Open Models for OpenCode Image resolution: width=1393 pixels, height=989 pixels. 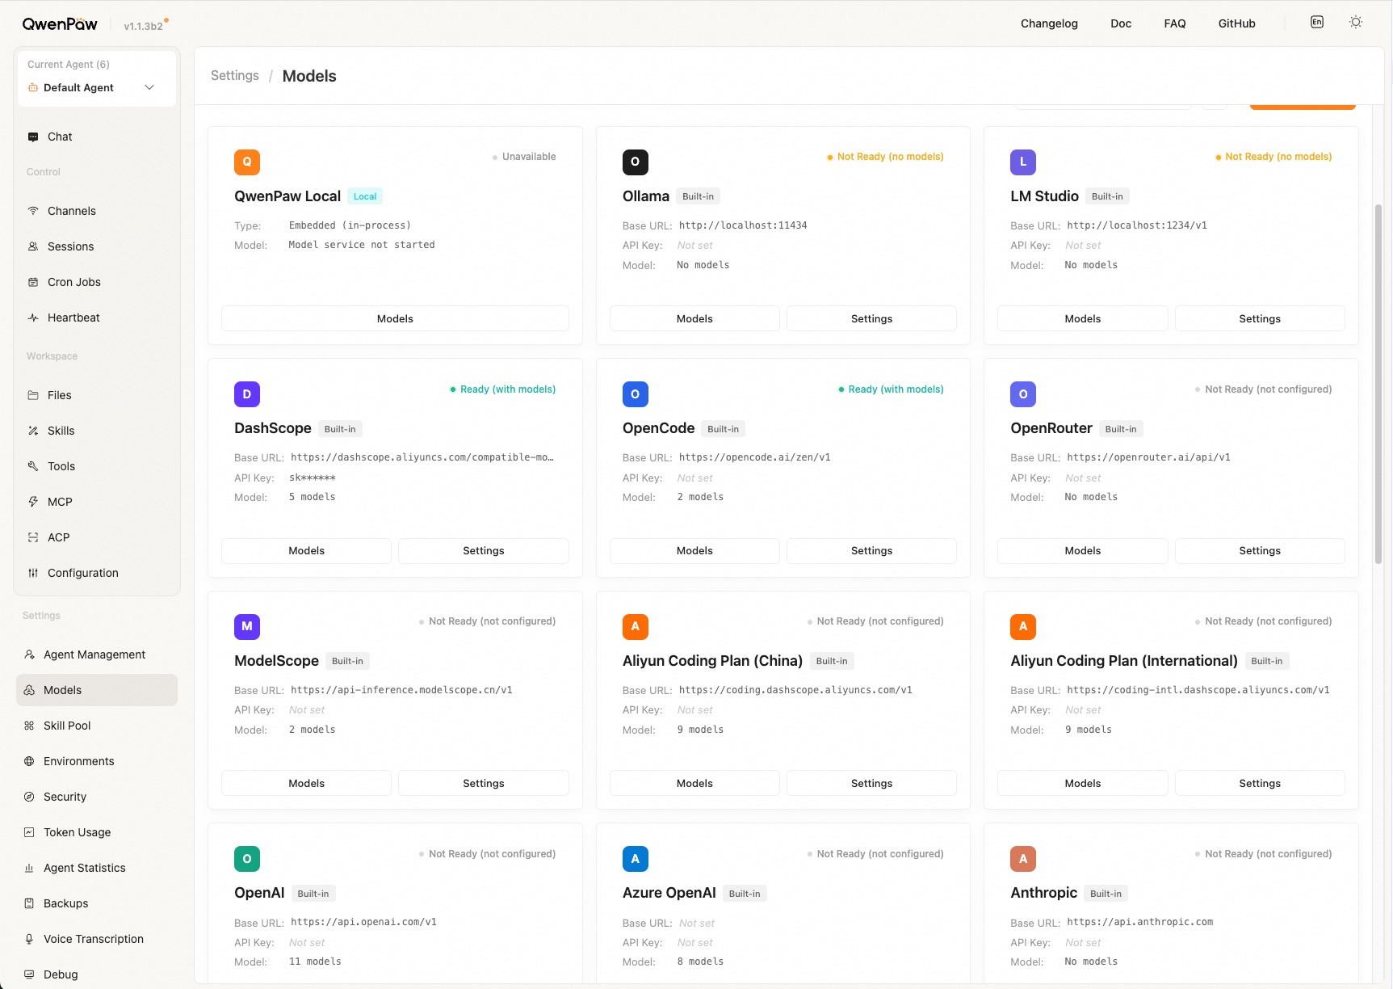(x=694, y=550)
